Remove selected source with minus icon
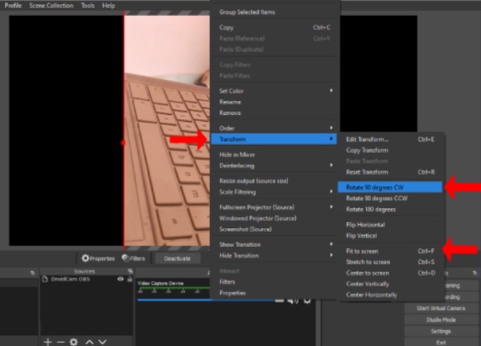This screenshot has height=346, width=481. click(x=61, y=342)
